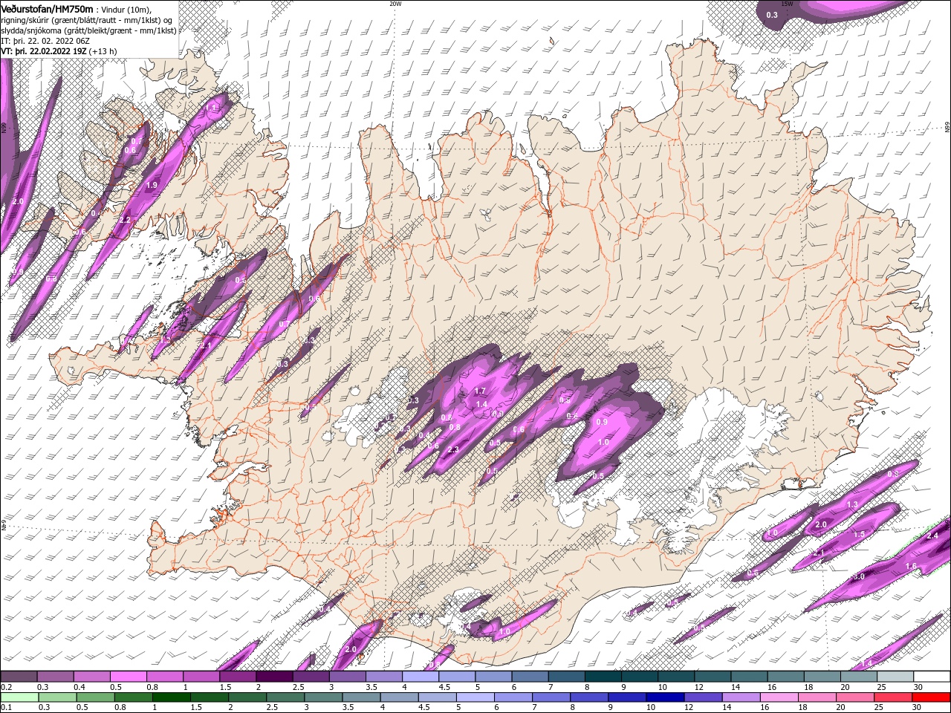Click the 15W longitude label

click(787, 4)
